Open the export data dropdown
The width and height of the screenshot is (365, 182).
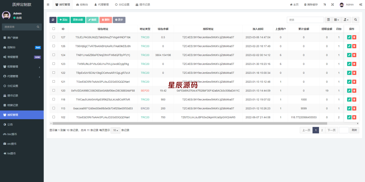346,20
